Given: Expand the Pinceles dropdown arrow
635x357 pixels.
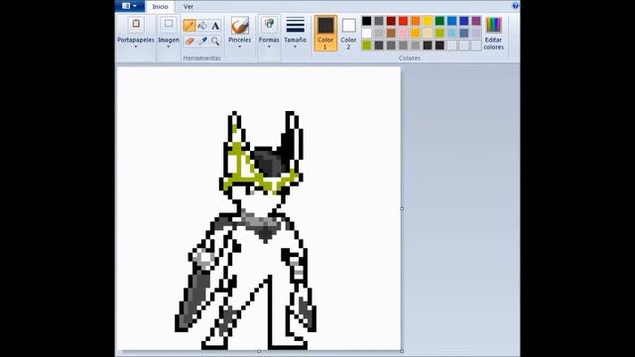Looking at the screenshot, I should coord(240,47).
